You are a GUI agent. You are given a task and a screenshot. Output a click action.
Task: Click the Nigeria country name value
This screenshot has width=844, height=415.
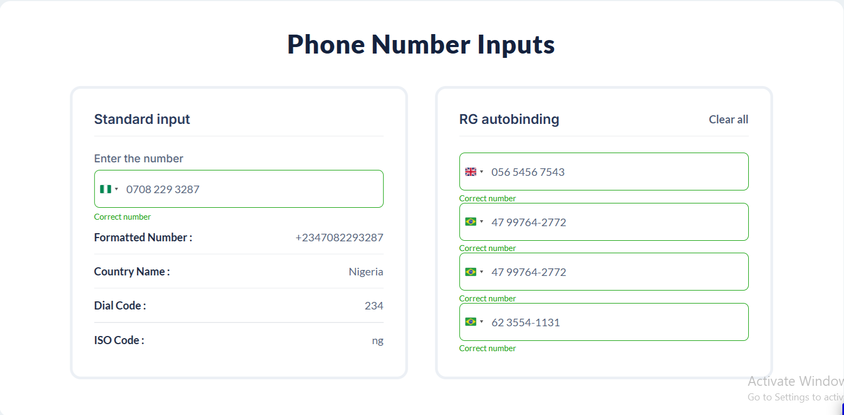pos(366,272)
